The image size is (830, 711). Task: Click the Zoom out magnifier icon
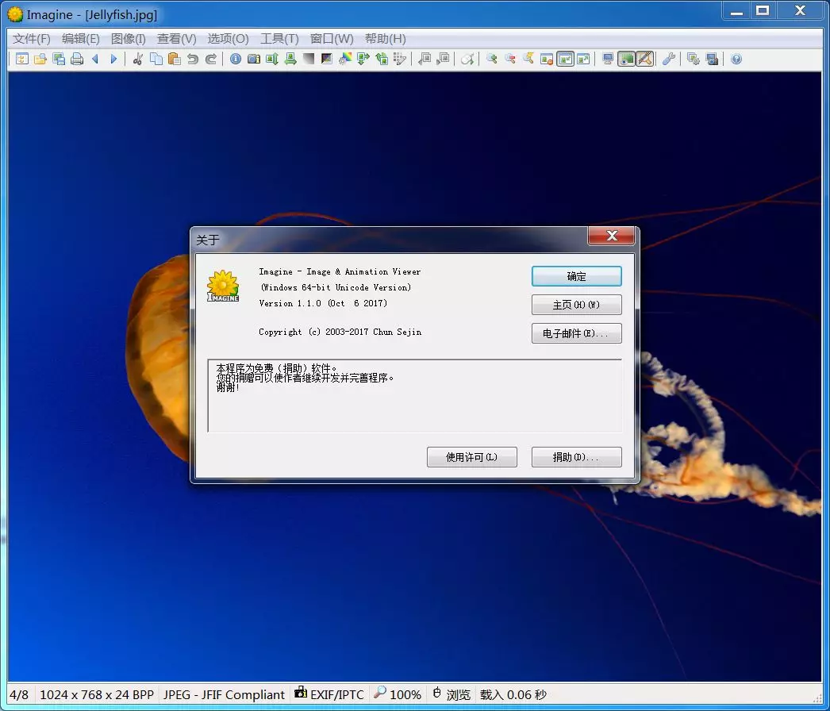tap(510, 59)
